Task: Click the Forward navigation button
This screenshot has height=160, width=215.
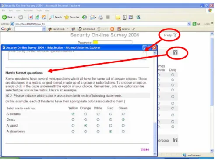Action: point(21,17)
